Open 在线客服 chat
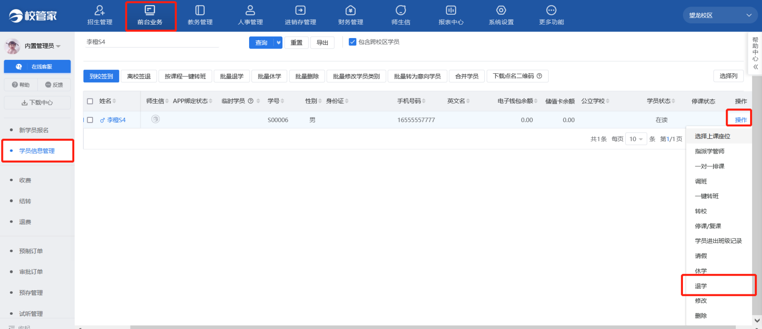The height and width of the screenshot is (329, 762). pyautogui.click(x=37, y=67)
